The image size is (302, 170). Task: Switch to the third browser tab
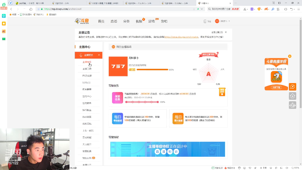[x=104, y=3]
